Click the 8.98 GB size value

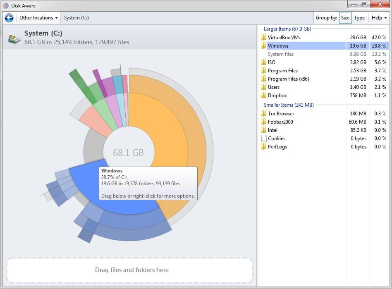point(358,54)
